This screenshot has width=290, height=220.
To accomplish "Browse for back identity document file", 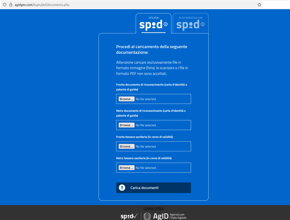I will (x=126, y=125).
